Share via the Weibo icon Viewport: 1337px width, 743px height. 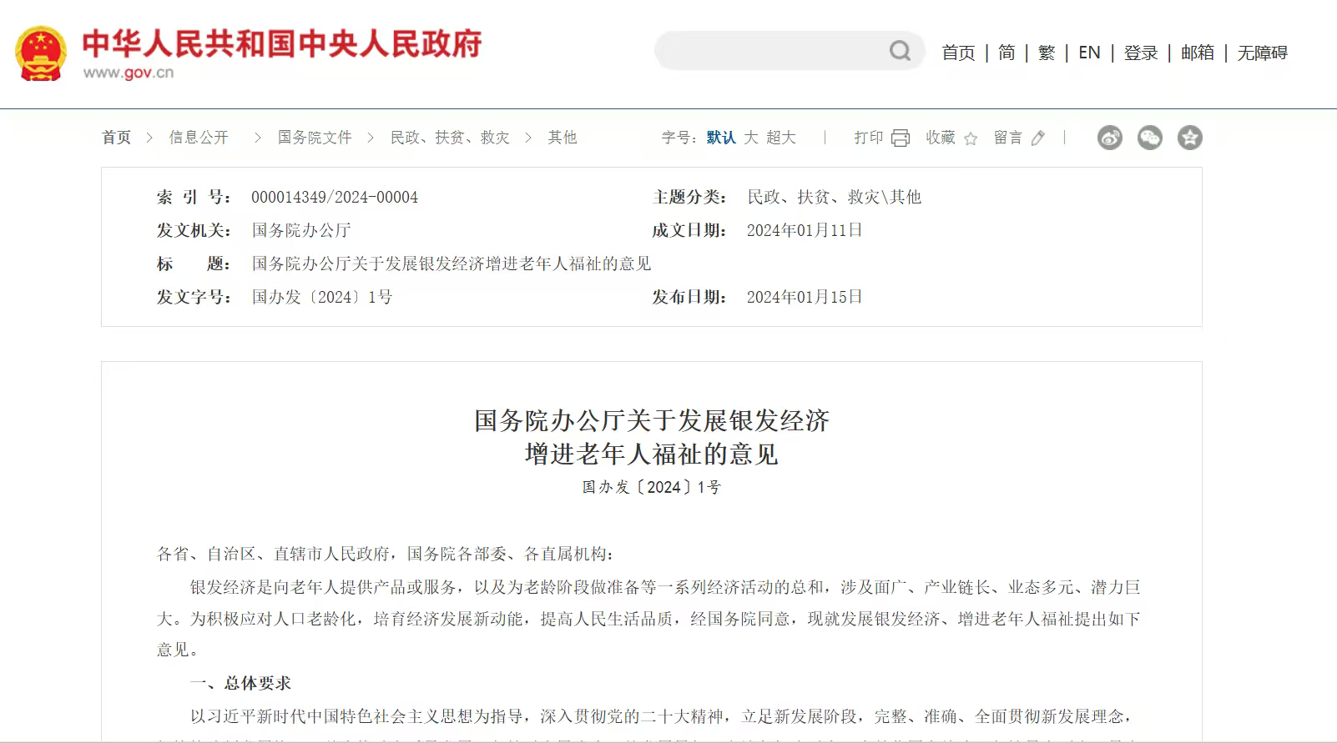(1109, 138)
